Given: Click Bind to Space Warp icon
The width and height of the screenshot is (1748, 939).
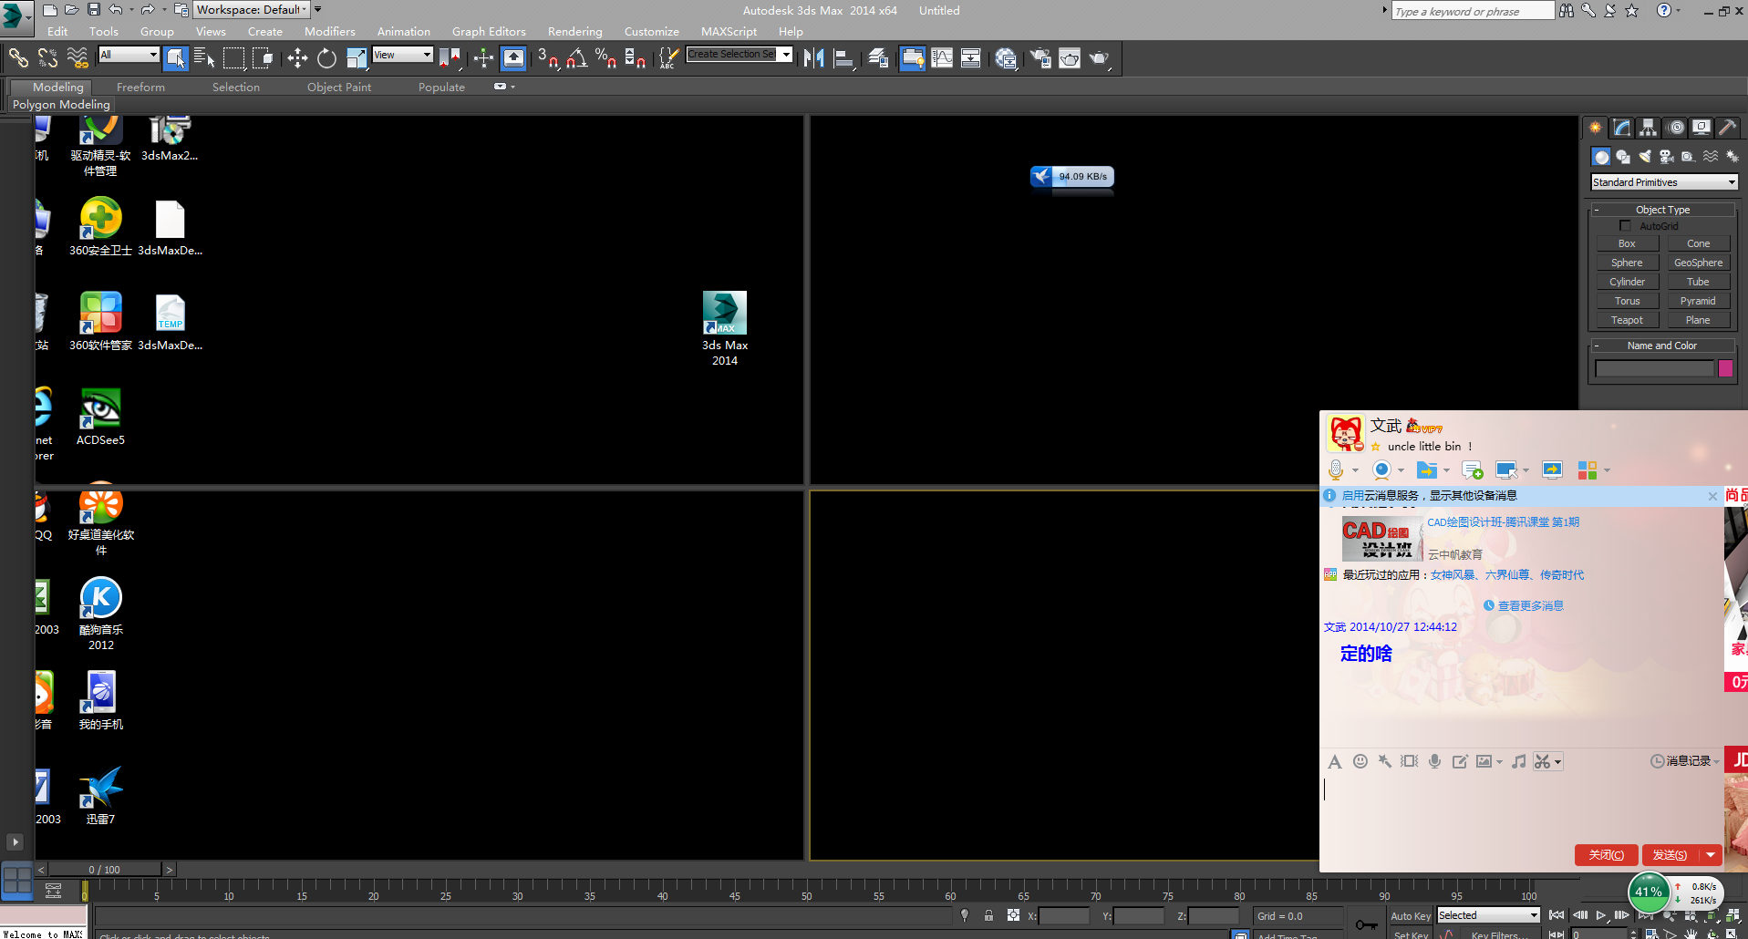Looking at the screenshot, I should coord(78,58).
